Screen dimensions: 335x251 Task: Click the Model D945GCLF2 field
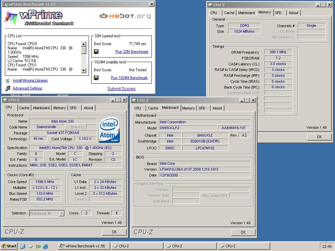[188, 128]
